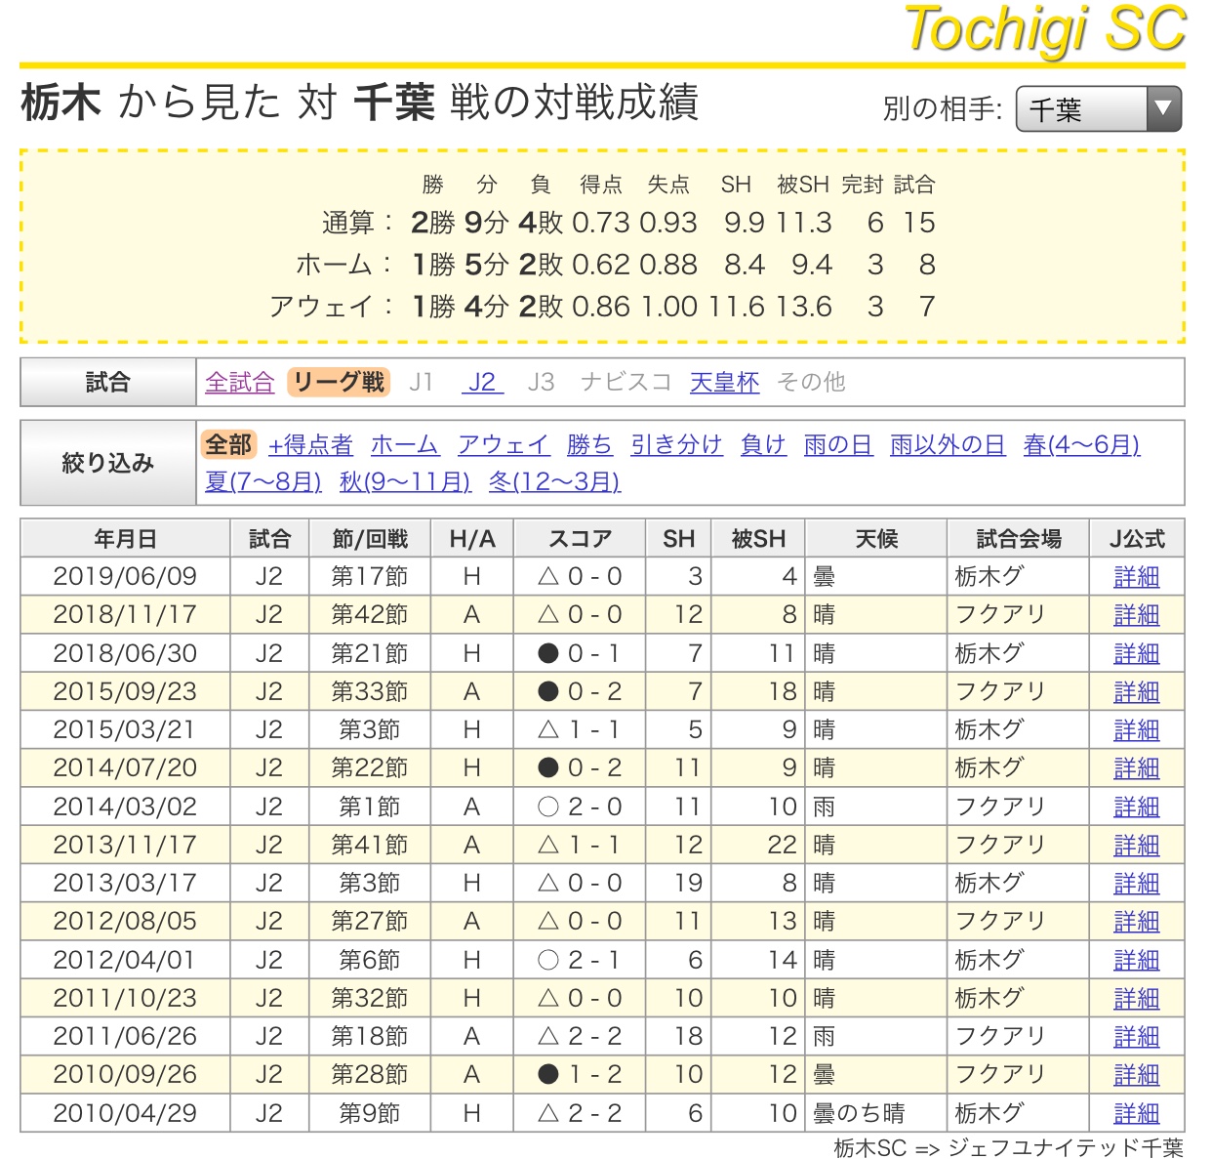Select the 全部 narrowing filter
Image resolution: width=1211 pixels, height=1159 pixels.
pos(228,444)
